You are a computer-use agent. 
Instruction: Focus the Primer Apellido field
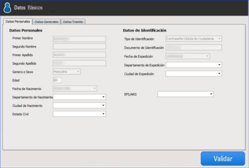[x=79, y=55]
